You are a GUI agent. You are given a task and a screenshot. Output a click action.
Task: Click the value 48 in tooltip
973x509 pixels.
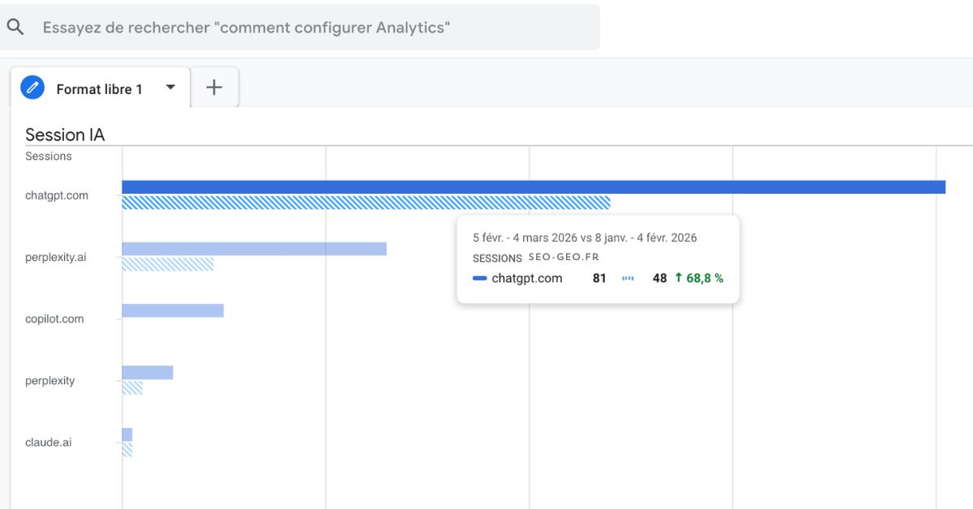tap(660, 278)
